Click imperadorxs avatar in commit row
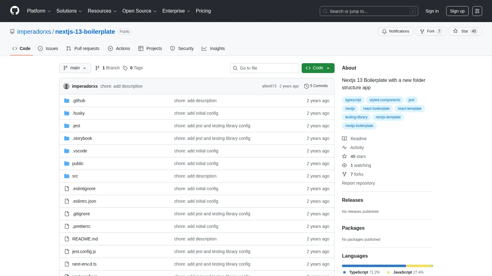Screen dimensions: 492x276 tap(66, 86)
